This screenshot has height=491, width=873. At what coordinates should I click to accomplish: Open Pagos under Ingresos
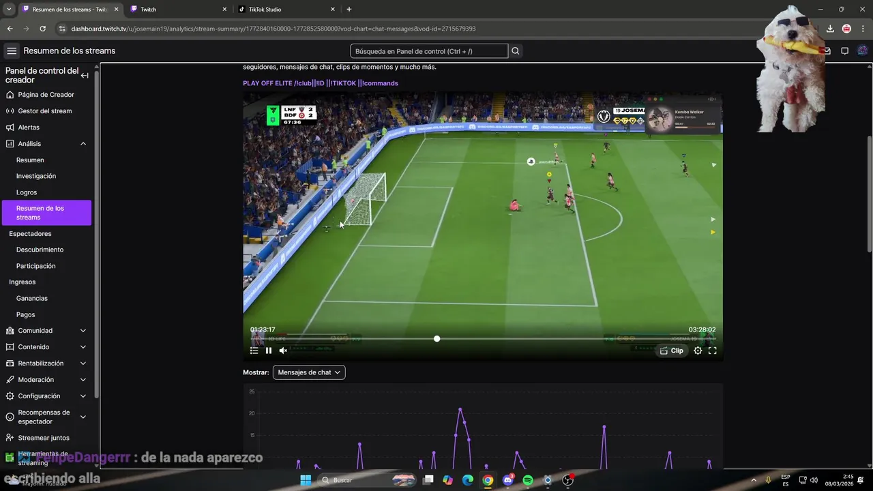(x=25, y=314)
